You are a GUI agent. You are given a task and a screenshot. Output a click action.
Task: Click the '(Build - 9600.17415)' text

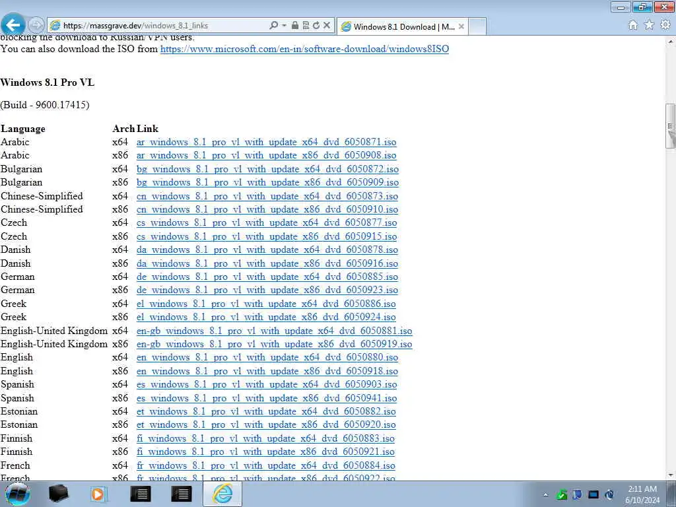tap(45, 105)
